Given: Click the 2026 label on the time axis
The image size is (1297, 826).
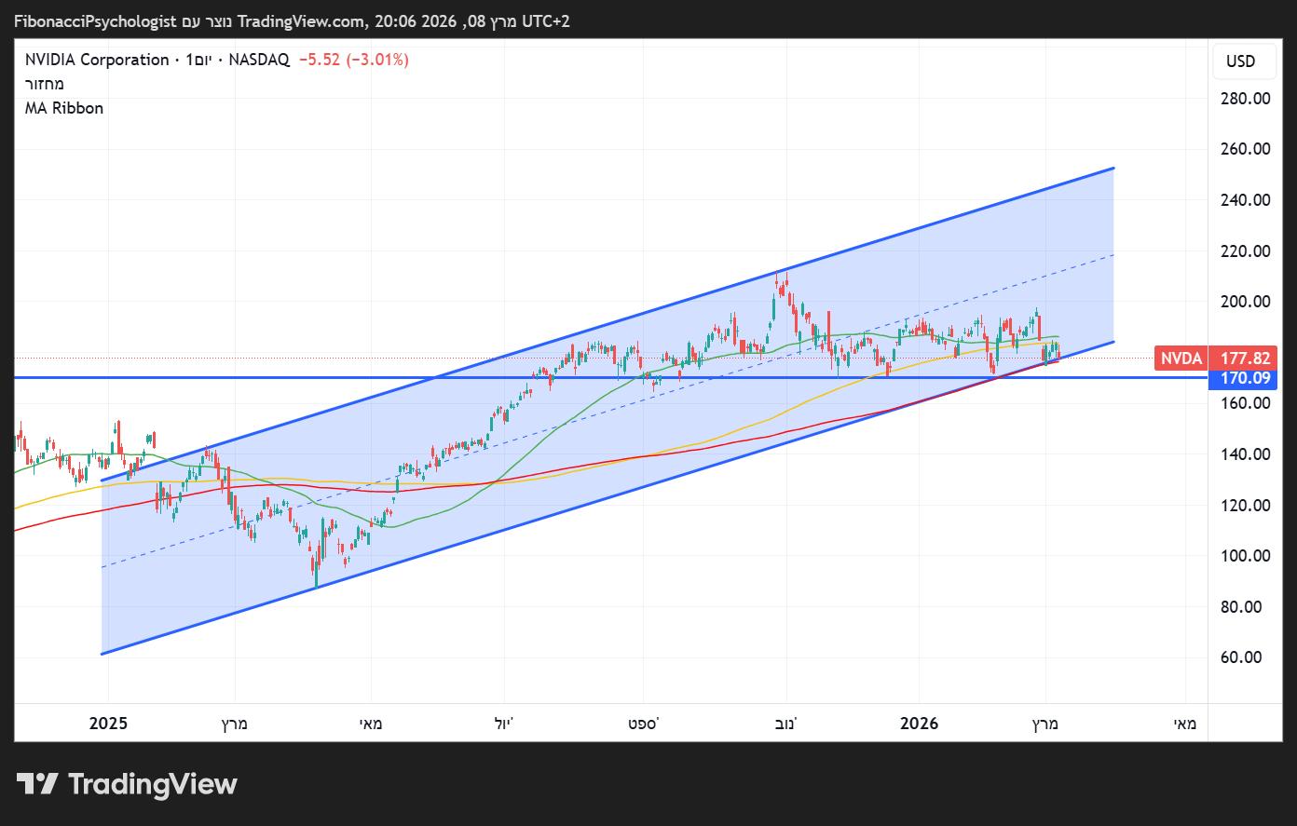Looking at the screenshot, I should (920, 724).
